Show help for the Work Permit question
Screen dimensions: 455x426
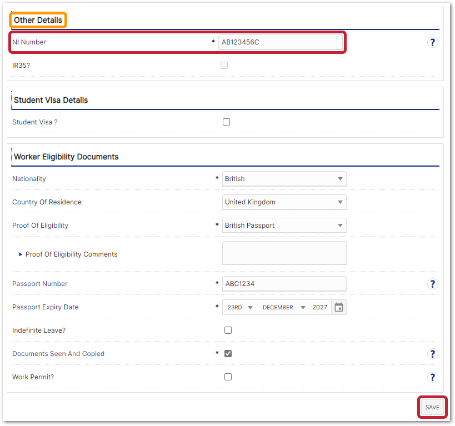click(432, 377)
